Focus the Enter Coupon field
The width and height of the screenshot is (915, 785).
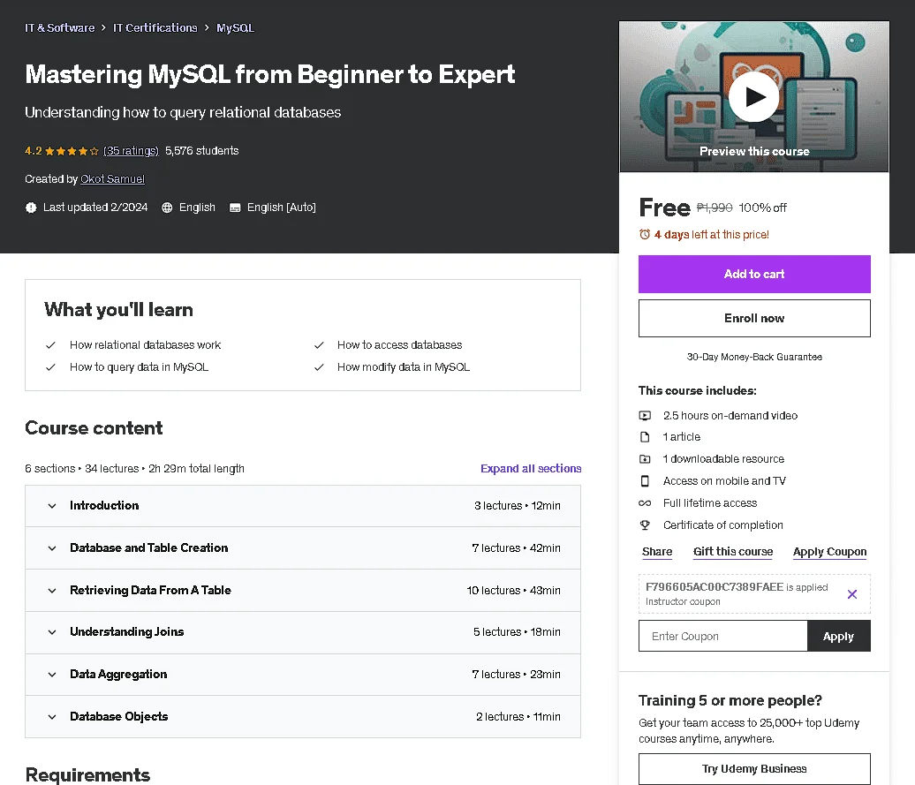(723, 637)
